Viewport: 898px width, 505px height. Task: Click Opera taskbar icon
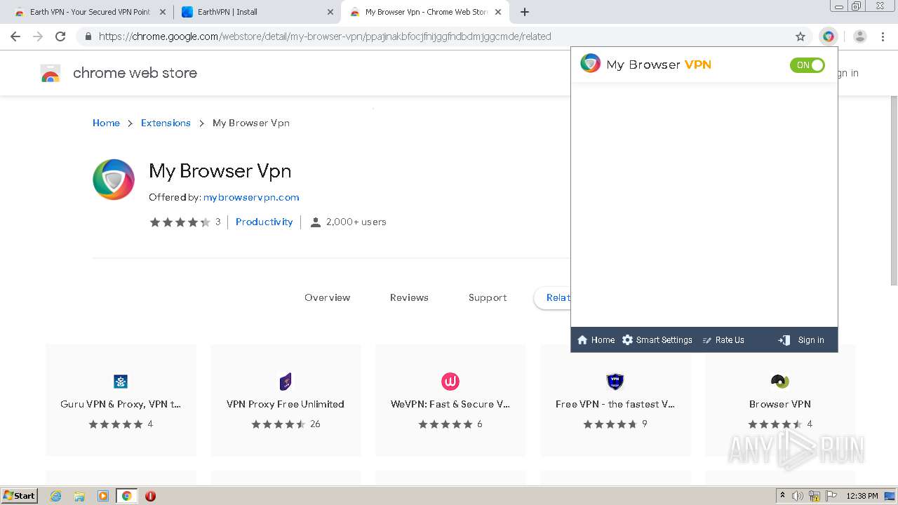pos(150,496)
